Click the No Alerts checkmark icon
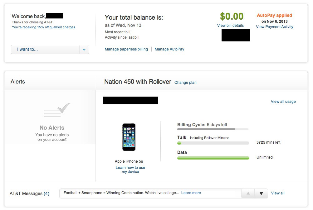Screen dimensions: 313x210 tap(57, 110)
